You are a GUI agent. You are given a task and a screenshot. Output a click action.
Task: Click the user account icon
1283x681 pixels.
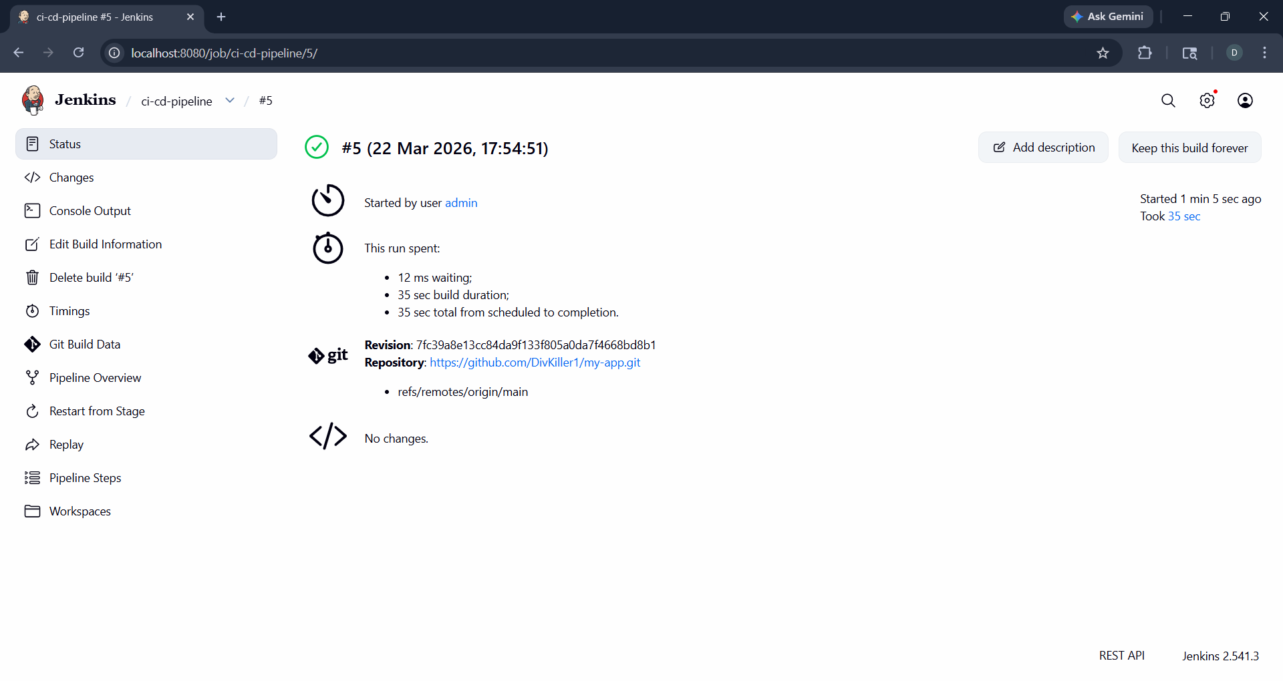tap(1245, 100)
